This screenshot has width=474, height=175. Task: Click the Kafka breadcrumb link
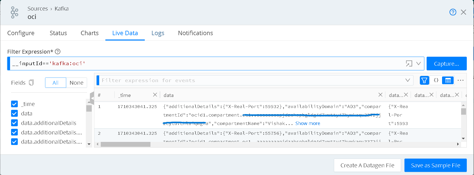tap(62, 9)
